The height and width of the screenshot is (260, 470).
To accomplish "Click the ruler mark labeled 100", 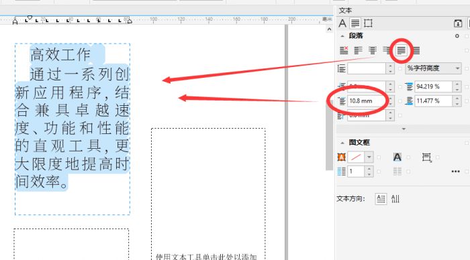I will 154,19.
